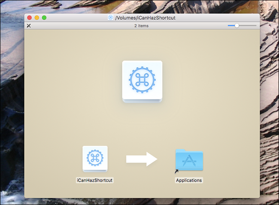Select the iCanHazShortcut app icon
279x205 pixels.
95,159
